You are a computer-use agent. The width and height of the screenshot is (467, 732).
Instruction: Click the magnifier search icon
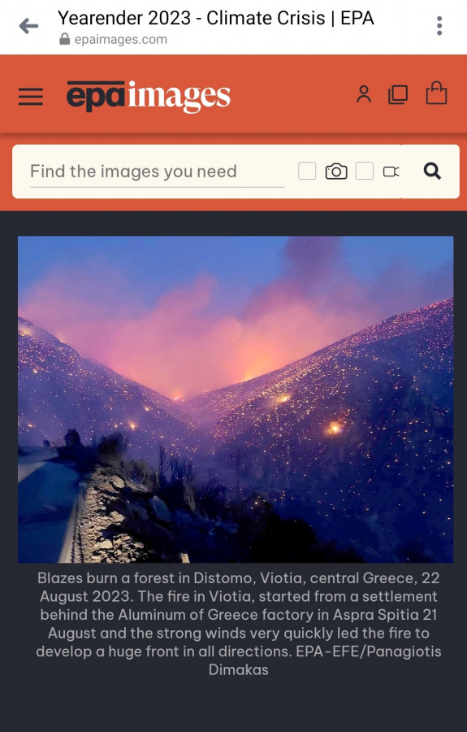pyautogui.click(x=432, y=172)
